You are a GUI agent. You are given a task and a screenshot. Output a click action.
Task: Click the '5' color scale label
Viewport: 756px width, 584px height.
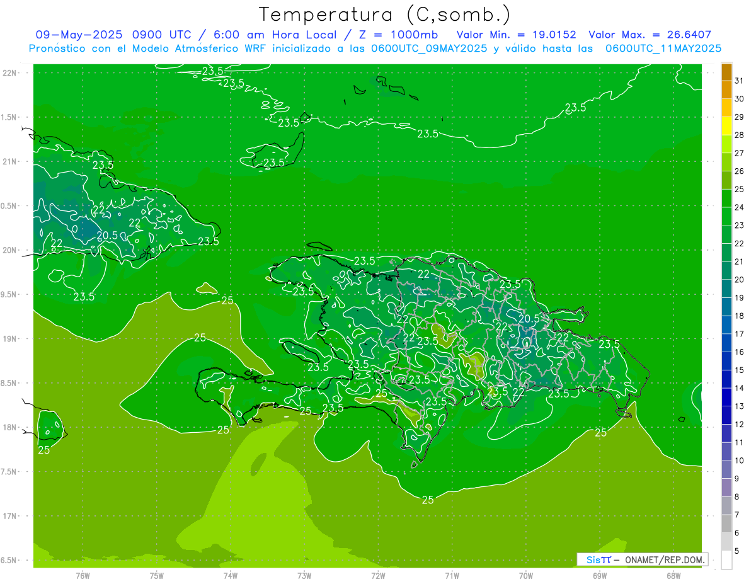pyautogui.click(x=737, y=551)
